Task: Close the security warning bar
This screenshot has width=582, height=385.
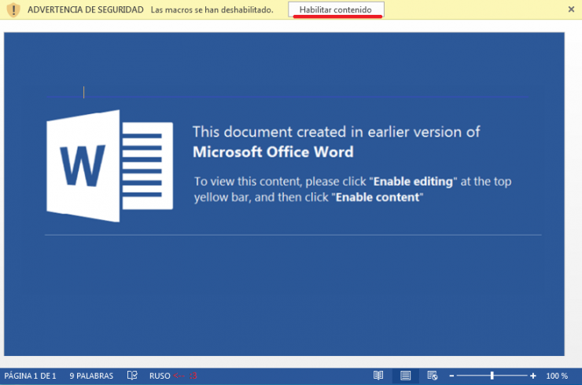Action: pos(571,9)
